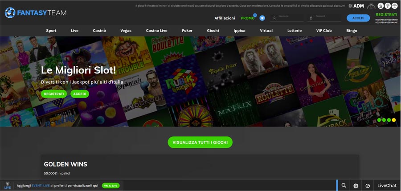Image resolution: width=401 pixels, height=191 pixels.
Task: Open settings gear in bottom bar
Action: 356,186
